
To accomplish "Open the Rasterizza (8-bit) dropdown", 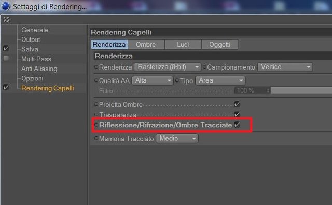I will click(x=168, y=67).
